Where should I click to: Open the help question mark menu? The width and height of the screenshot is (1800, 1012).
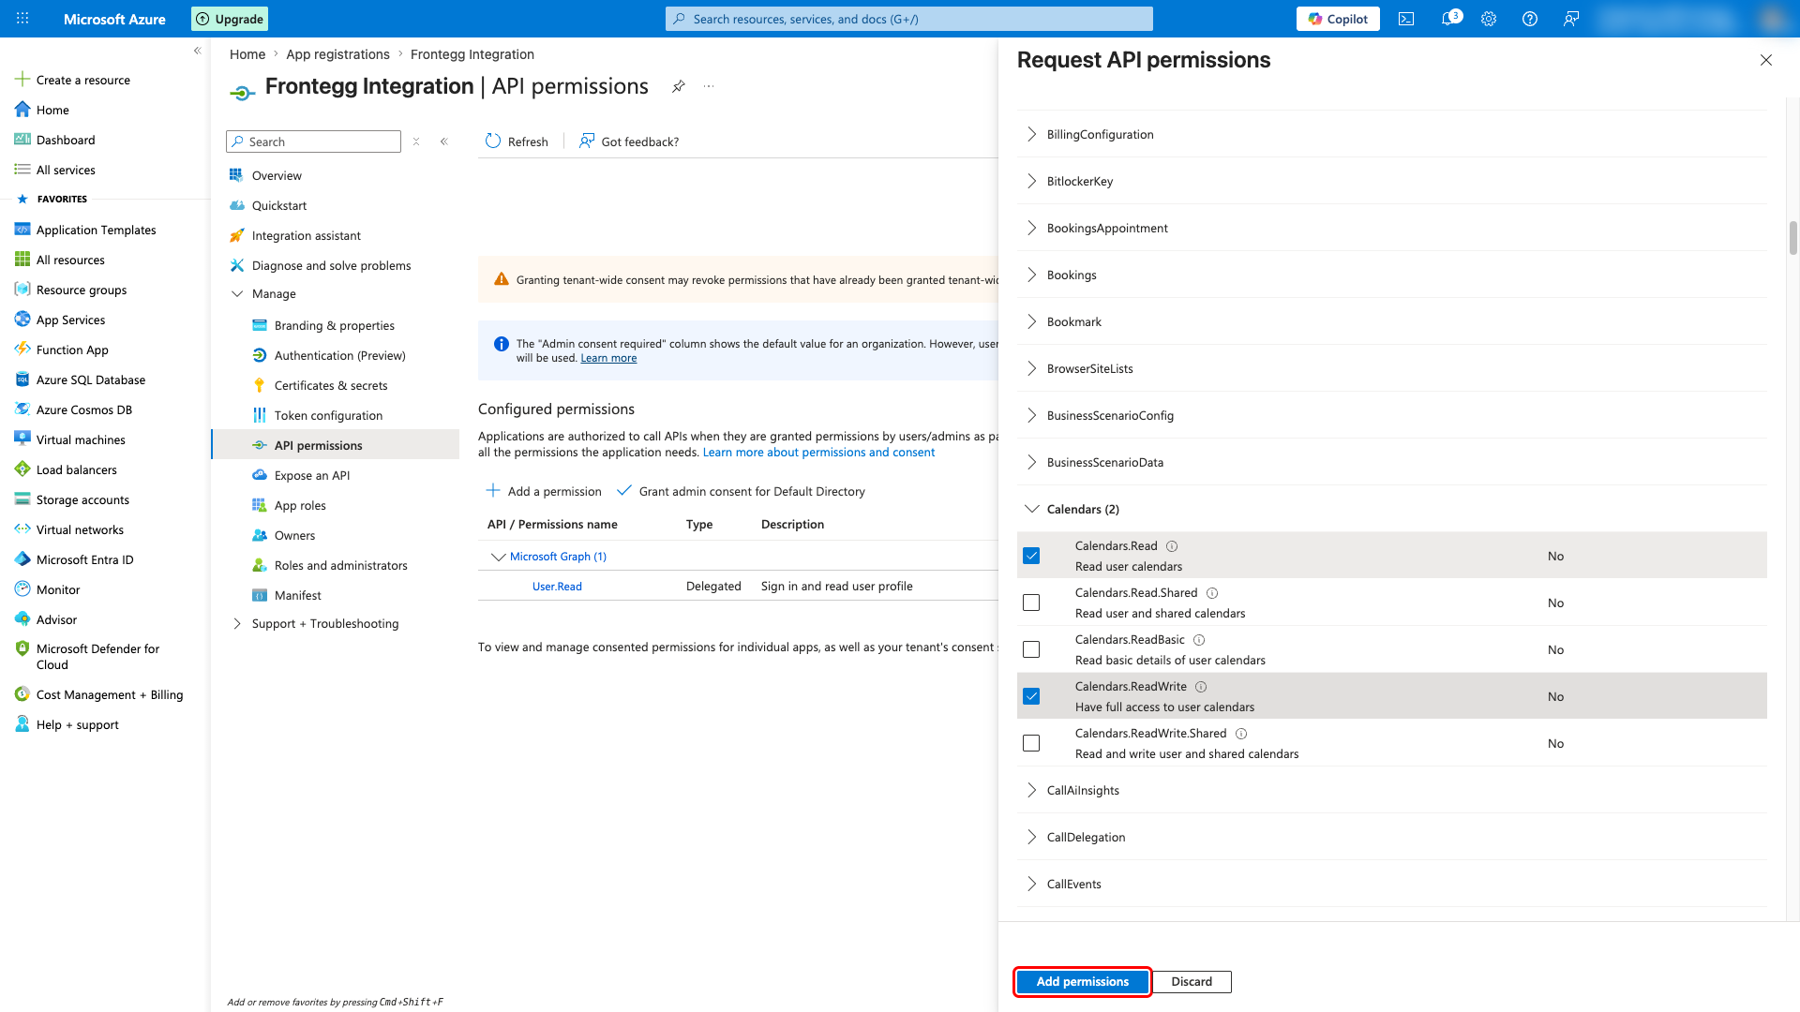pyautogui.click(x=1530, y=19)
